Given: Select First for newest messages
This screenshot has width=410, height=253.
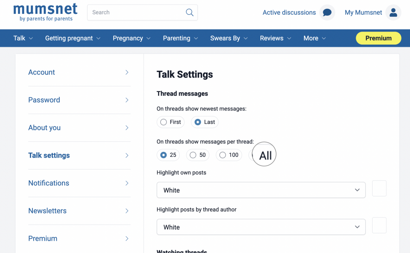Looking at the screenshot, I should pyautogui.click(x=164, y=122).
